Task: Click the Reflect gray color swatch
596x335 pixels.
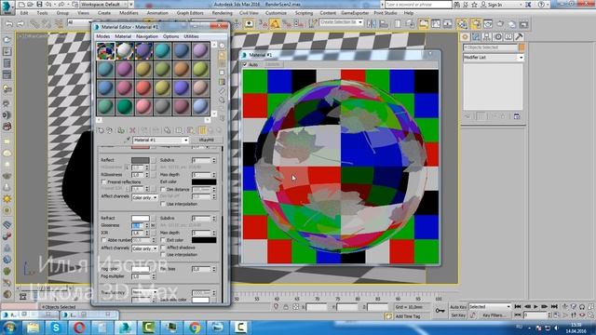Action: pos(141,161)
